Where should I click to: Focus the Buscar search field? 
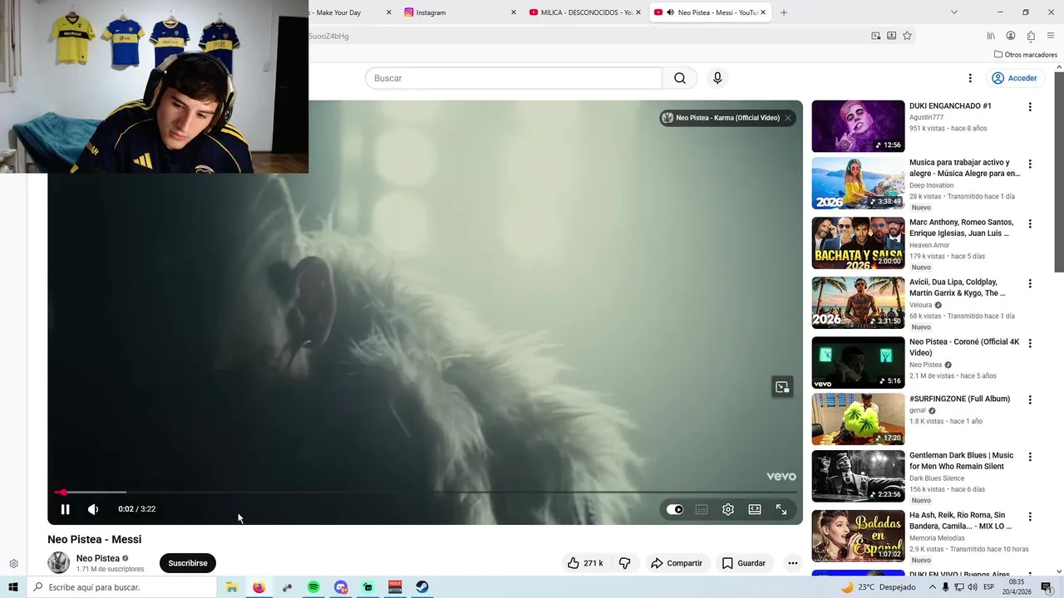514,78
